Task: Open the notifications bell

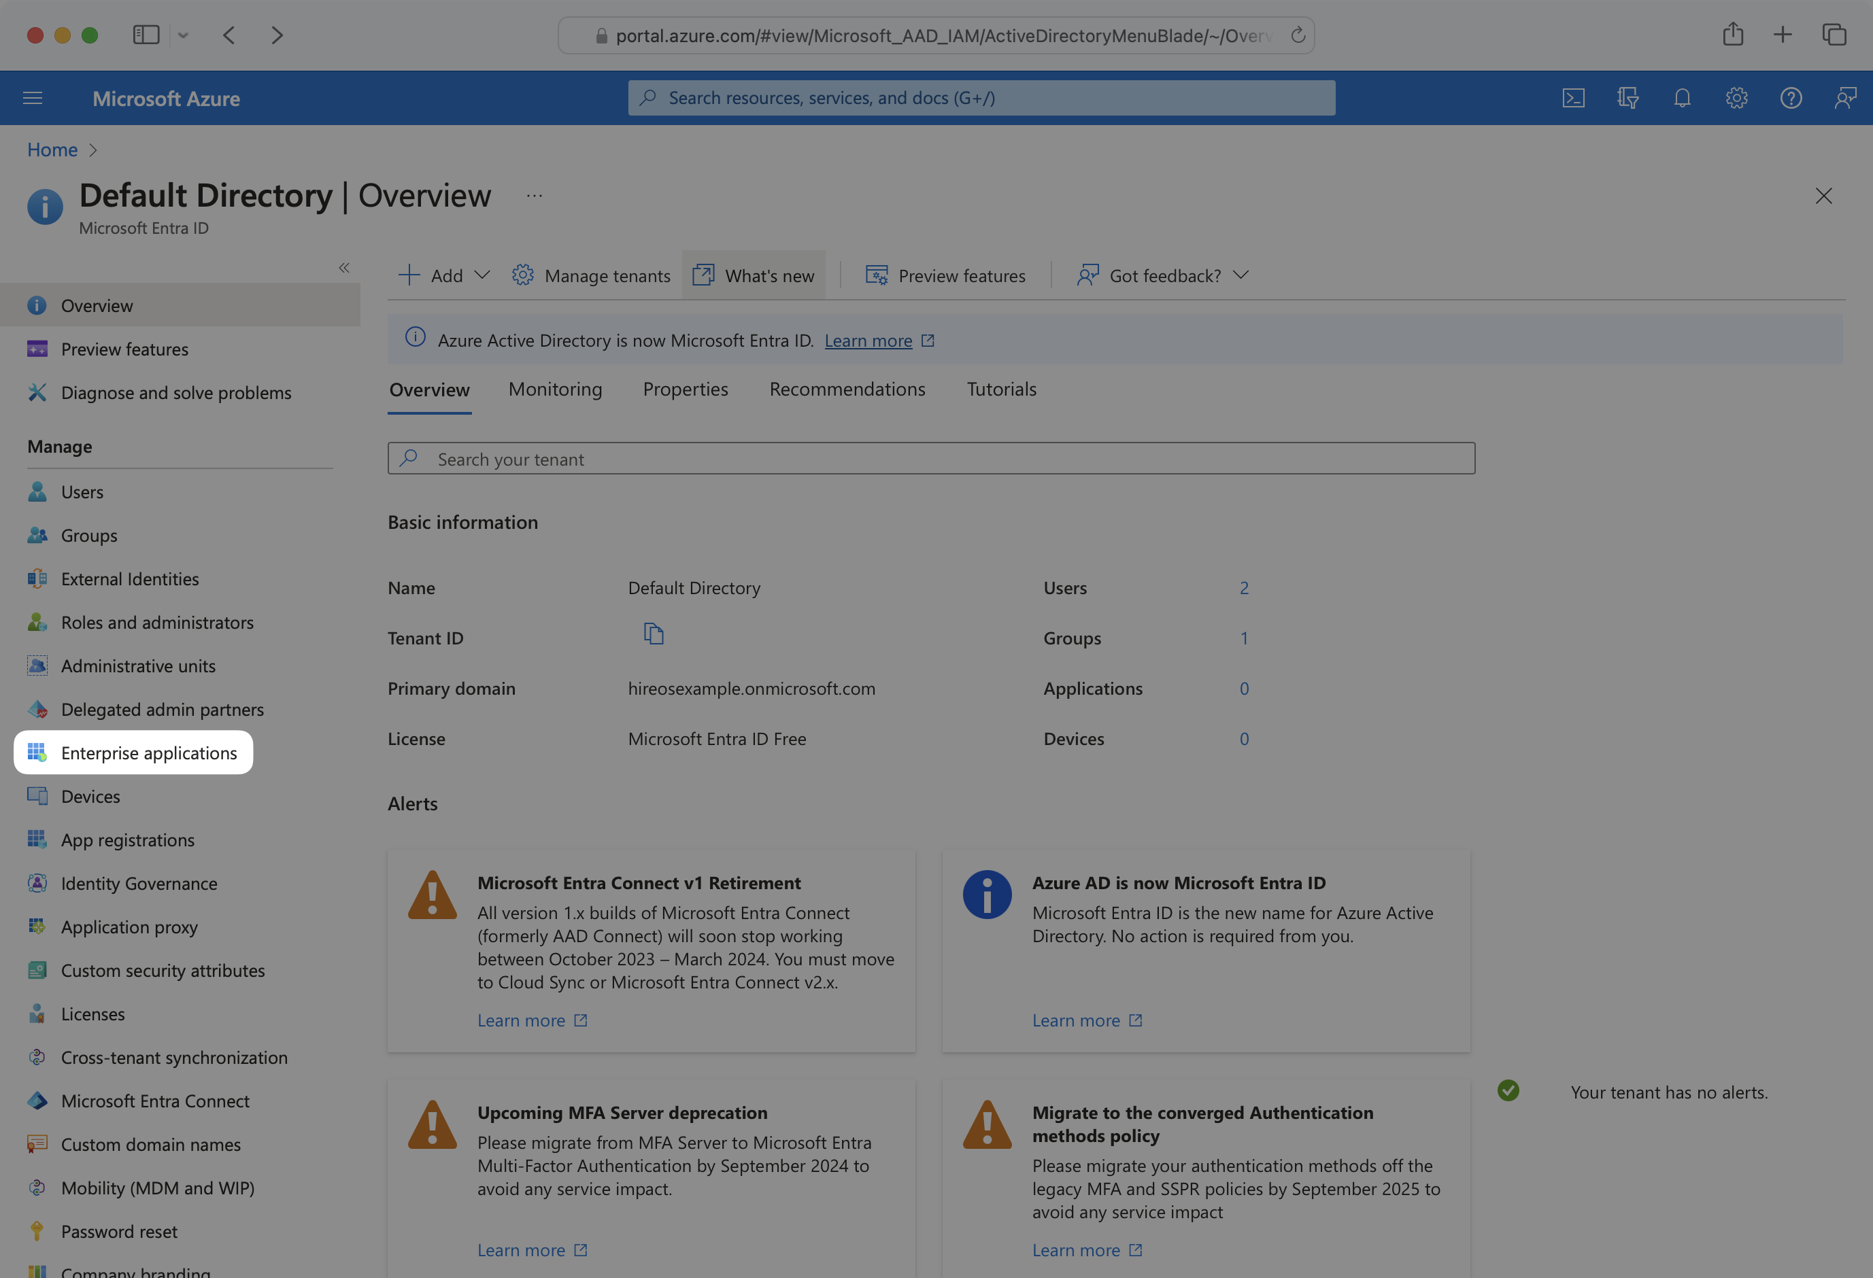Action: 1682,97
